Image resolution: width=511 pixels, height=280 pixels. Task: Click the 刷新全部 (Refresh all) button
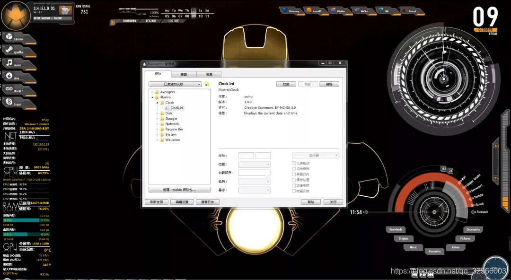pos(157,202)
